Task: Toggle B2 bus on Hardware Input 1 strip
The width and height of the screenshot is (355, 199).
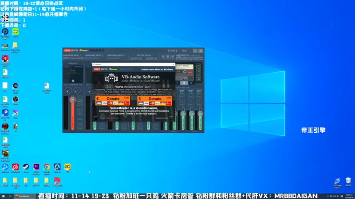Action: coord(79,114)
